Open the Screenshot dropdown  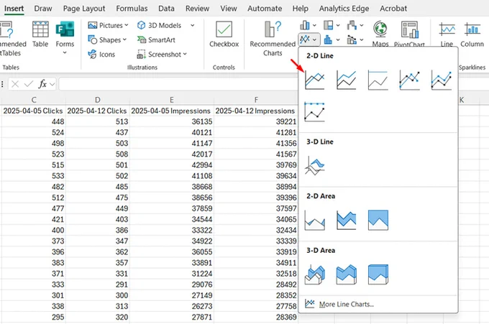coord(162,55)
